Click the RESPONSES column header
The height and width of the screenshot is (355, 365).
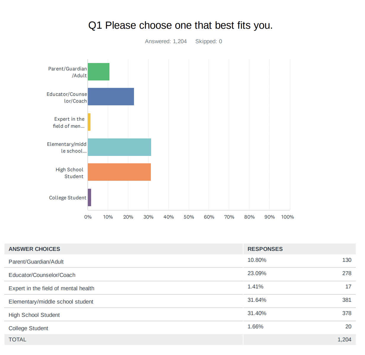265,249
